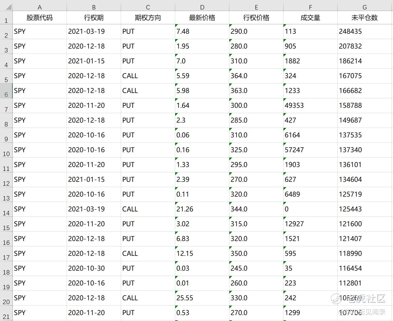
Task: Select cell with open interest 166682
Action: coord(365,91)
